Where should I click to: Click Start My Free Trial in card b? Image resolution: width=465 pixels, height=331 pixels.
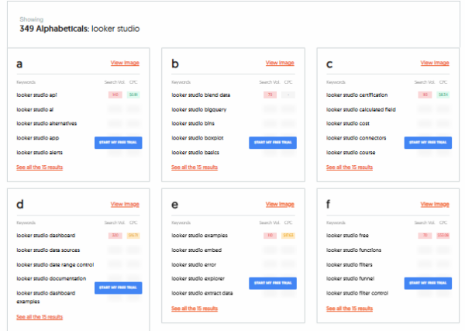(273, 143)
